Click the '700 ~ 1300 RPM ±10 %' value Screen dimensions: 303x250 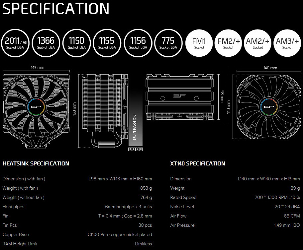[277, 197]
